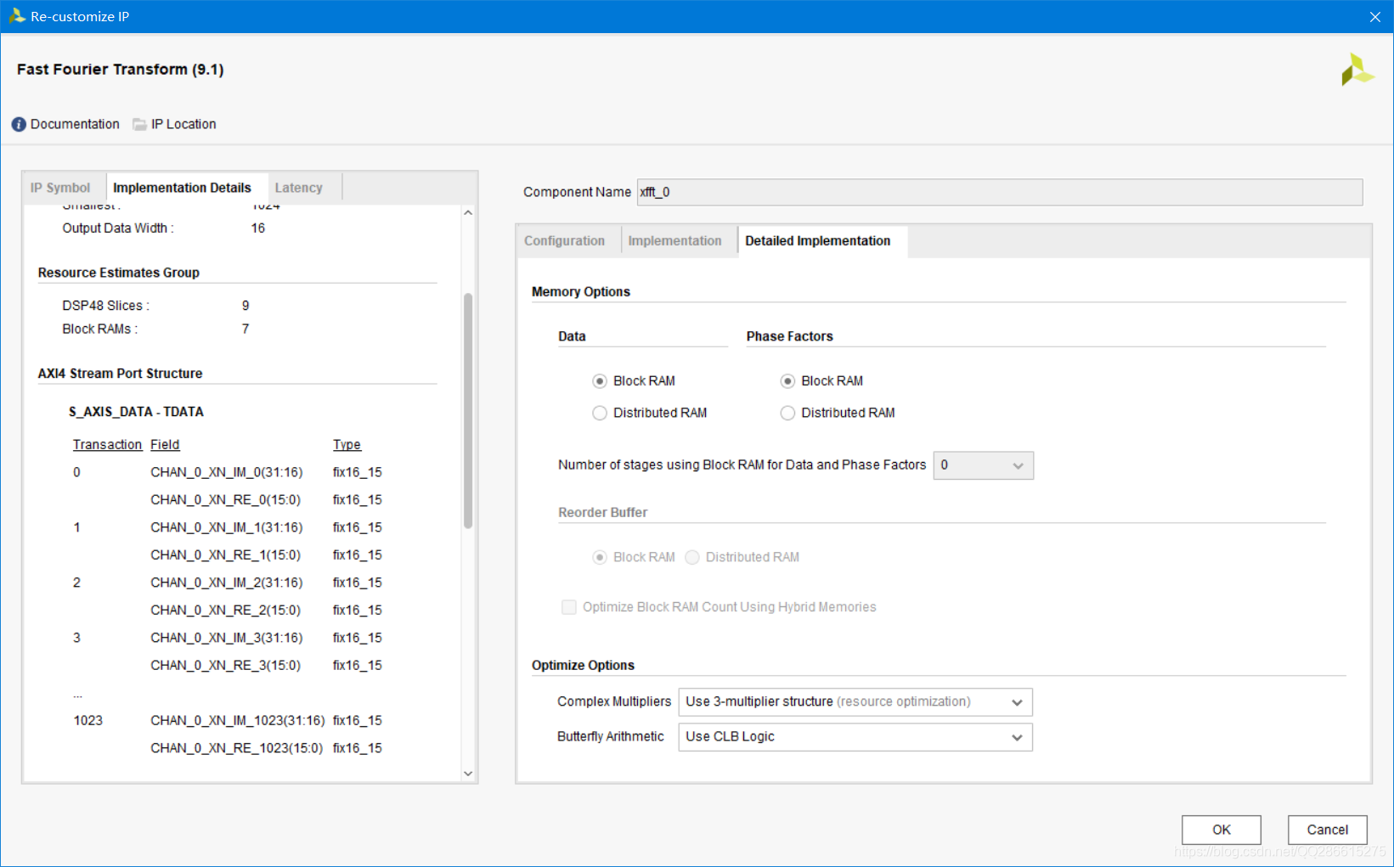The width and height of the screenshot is (1394, 867).
Task: Switch to the Latency tab
Action: click(x=298, y=188)
